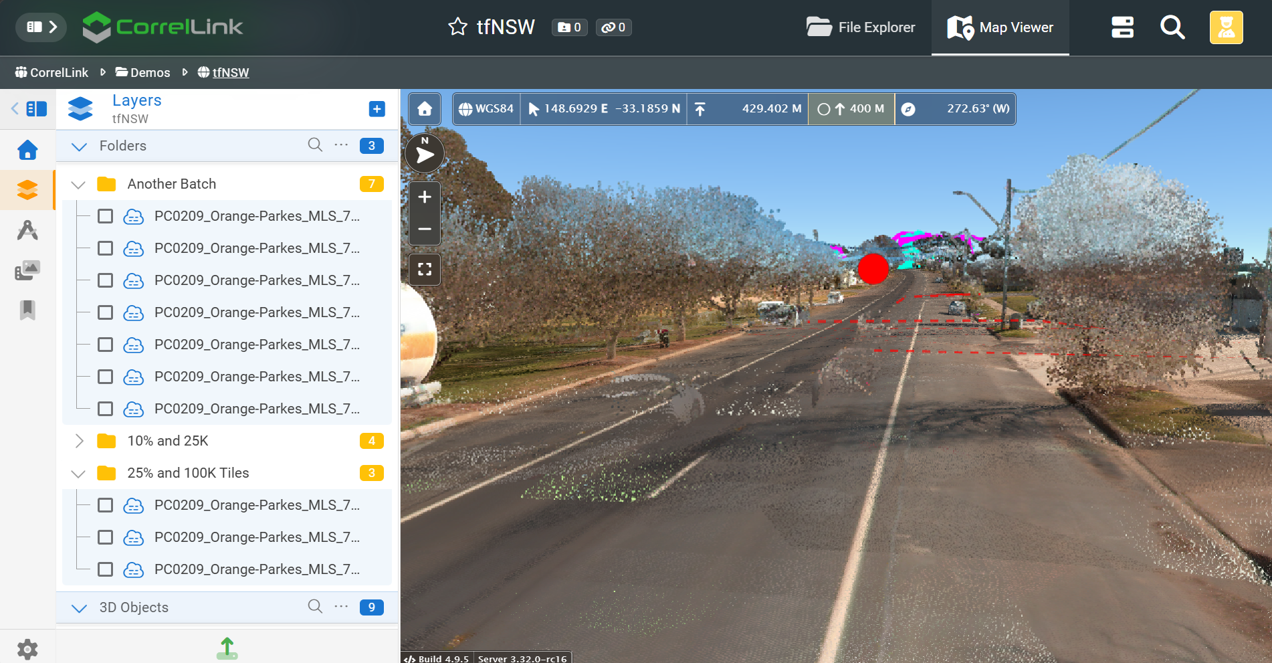Click the green upload icon

click(x=227, y=648)
